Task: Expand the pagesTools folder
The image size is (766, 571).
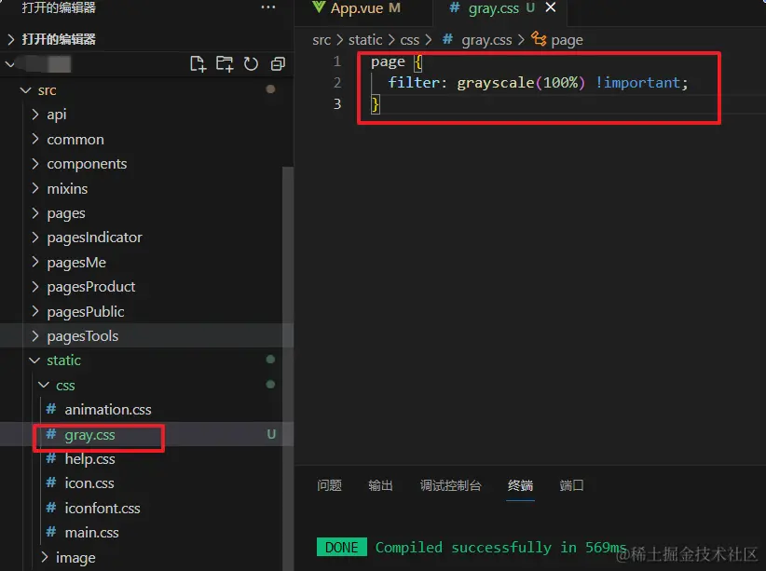Action: (x=35, y=336)
